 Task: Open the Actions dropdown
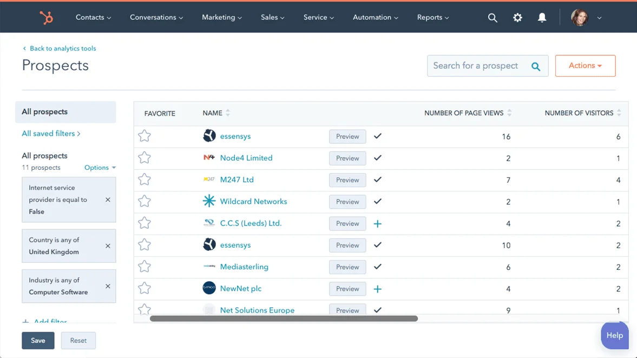pyautogui.click(x=585, y=65)
